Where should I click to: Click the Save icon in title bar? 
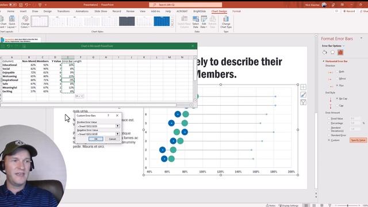[21, 5]
